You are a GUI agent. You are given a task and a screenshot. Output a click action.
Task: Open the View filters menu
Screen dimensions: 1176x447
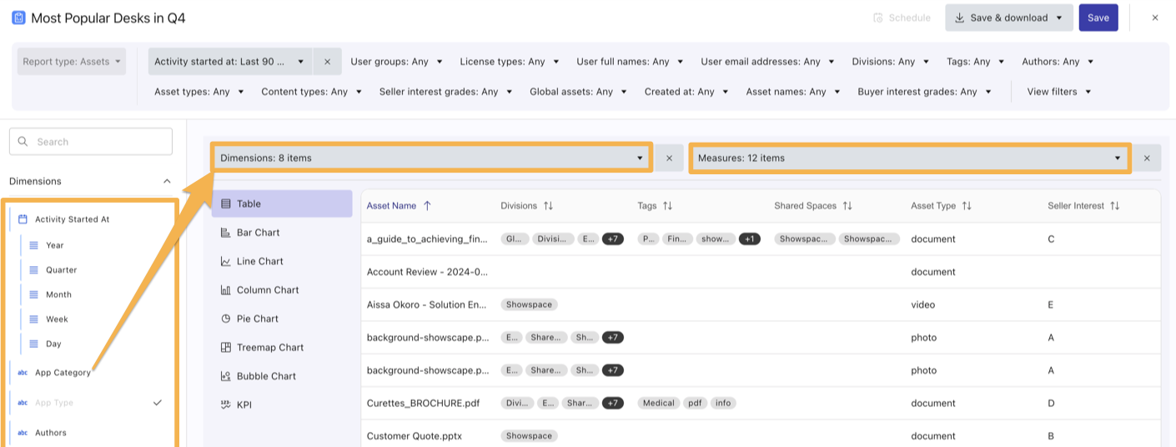[x=1058, y=92]
